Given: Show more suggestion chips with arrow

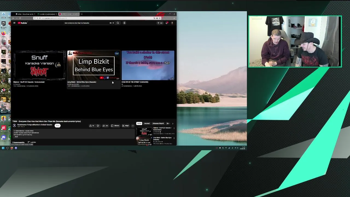Looking at the screenshot, I should [x=173, y=123].
